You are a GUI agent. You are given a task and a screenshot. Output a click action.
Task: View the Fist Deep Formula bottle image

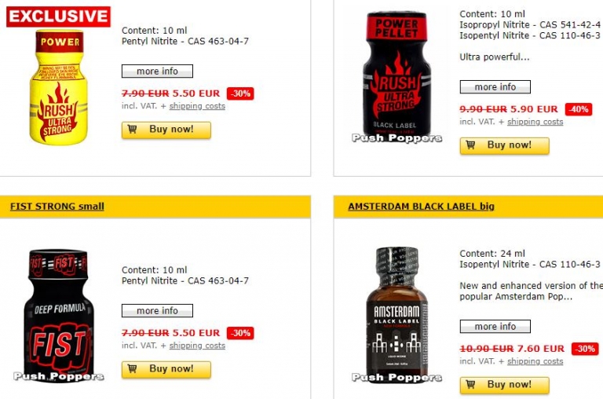[58, 316]
